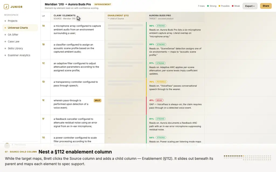Go to Case Law in the sidebar
Image resolution: width=276 pixels, height=172 pixels.
click(x=13, y=41)
